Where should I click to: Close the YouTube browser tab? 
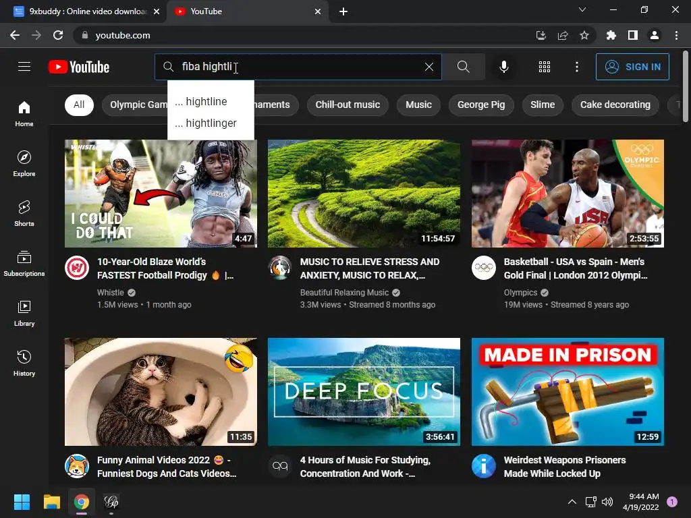(318, 11)
